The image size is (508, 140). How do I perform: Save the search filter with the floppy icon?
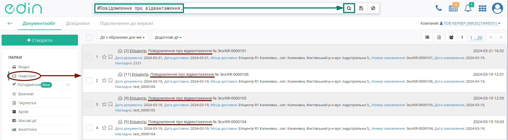click(361, 8)
